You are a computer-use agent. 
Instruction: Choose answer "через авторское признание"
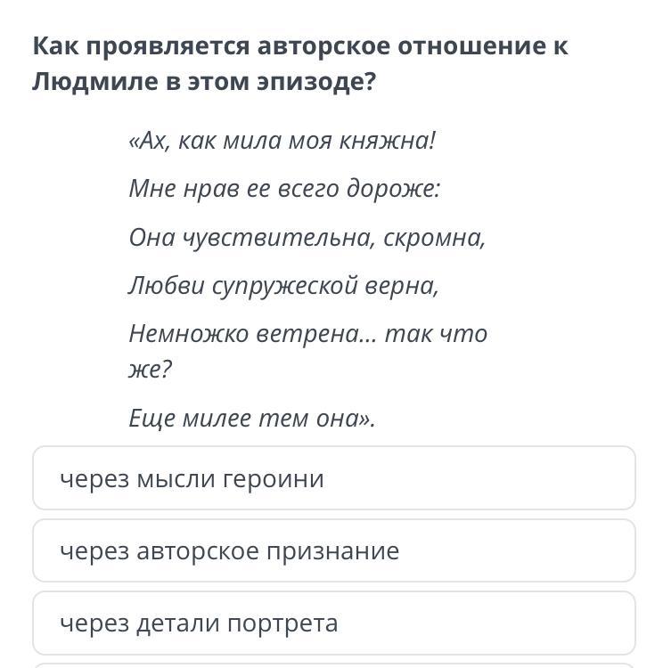coord(333,551)
